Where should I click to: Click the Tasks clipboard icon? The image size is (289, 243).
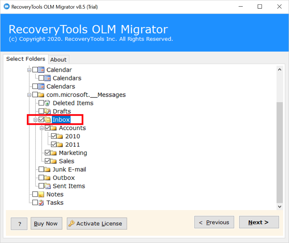(41, 202)
